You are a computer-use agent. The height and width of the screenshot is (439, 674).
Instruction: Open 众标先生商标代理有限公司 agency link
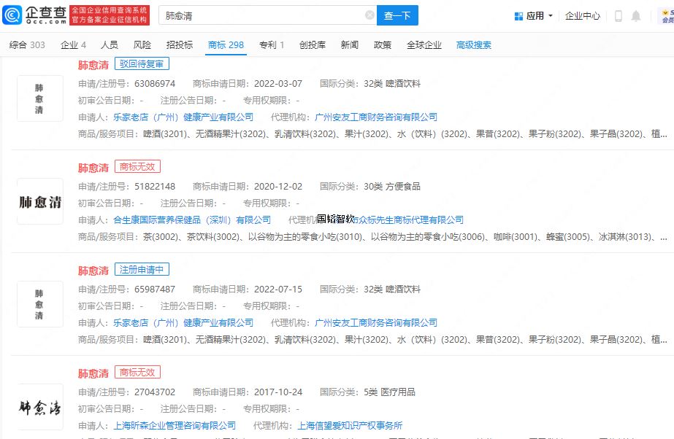410,219
